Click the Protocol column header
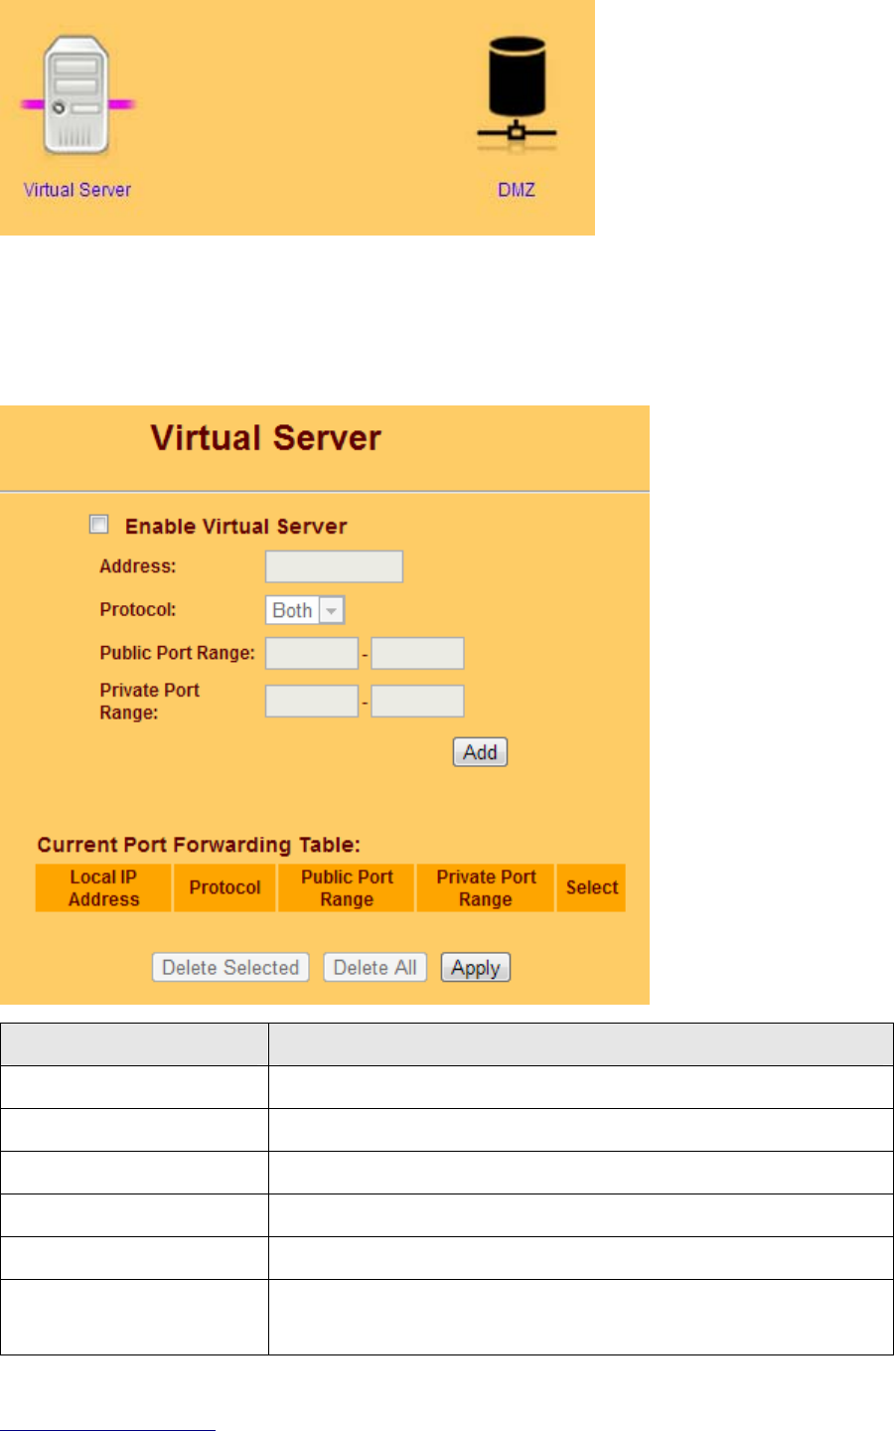894x1431 pixels. (x=225, y=887)
